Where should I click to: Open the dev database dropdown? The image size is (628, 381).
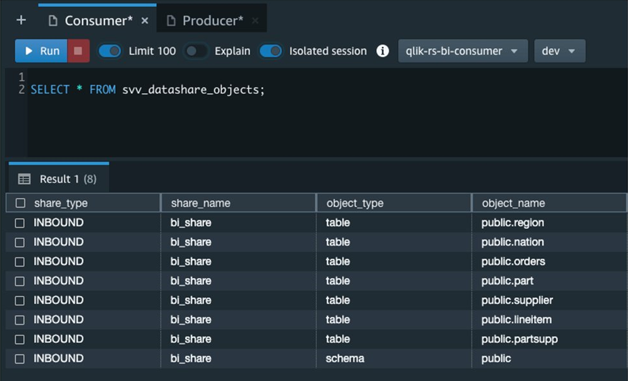[559, 51]
